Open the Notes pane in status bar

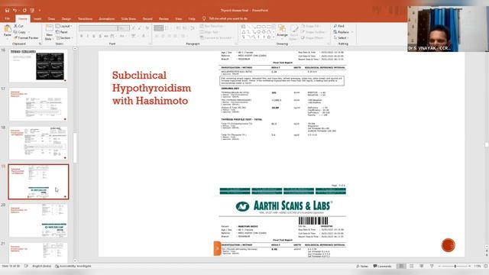(x=362, y=267)
